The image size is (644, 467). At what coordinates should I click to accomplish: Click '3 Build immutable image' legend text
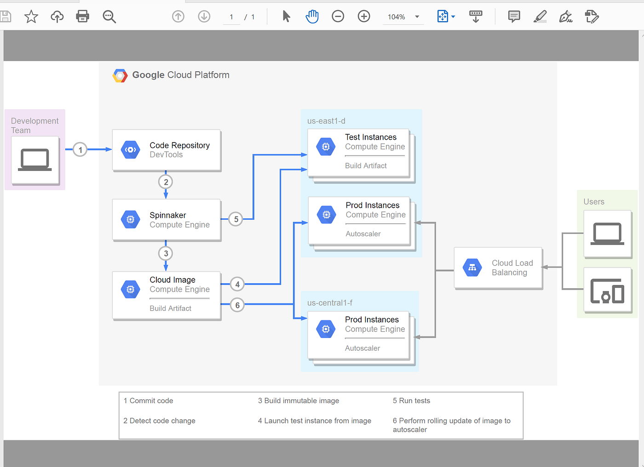click(299, 401)
